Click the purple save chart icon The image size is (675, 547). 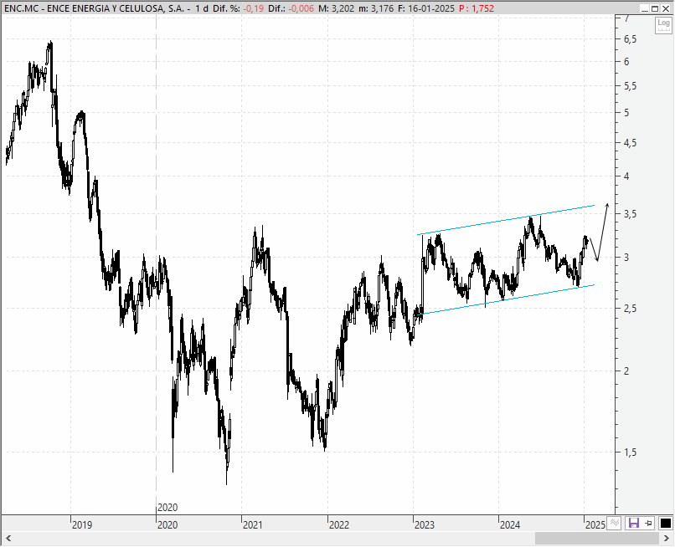coord(633,524)
